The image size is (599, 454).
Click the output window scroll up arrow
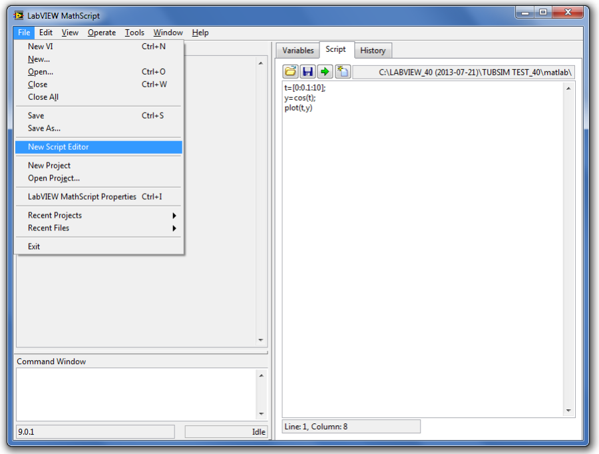coord(261,63)
